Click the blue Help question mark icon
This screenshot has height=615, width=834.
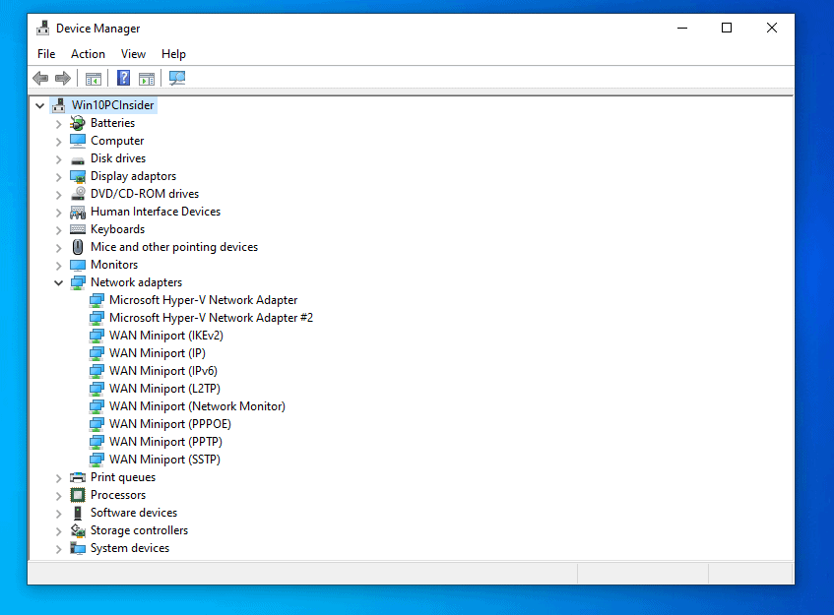pyautogui.click(x=124, y=79)
